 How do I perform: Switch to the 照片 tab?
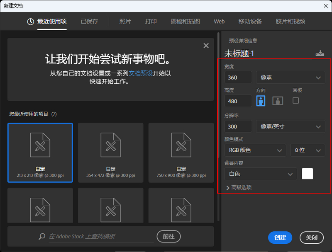(125, 22)
